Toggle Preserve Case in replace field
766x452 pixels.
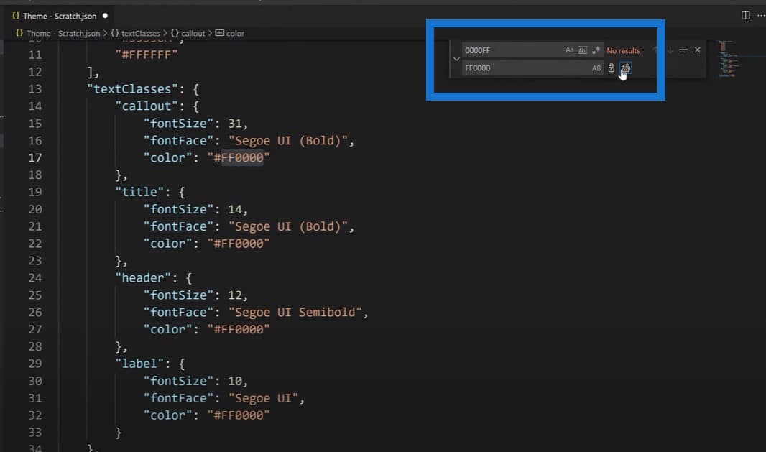click(596, 68)
